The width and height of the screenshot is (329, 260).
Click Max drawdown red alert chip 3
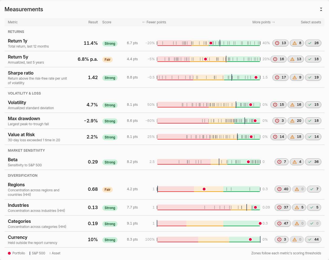tap(279, 121)
